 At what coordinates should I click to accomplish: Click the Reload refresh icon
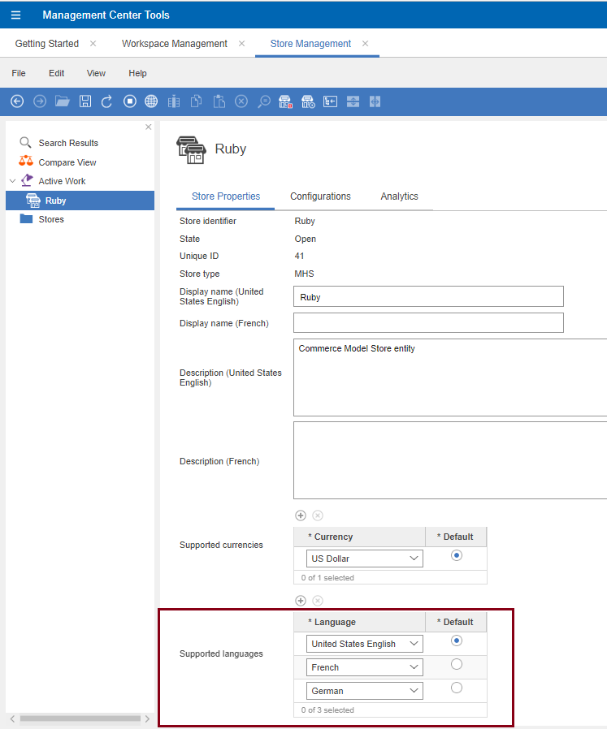click(x=107, y=101)
